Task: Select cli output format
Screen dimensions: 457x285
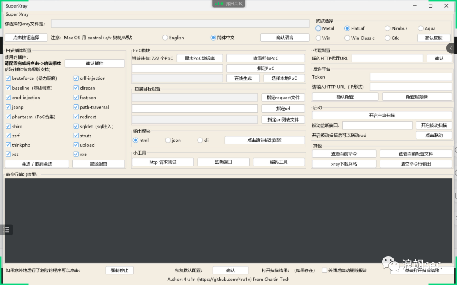Action: [200, 140]
